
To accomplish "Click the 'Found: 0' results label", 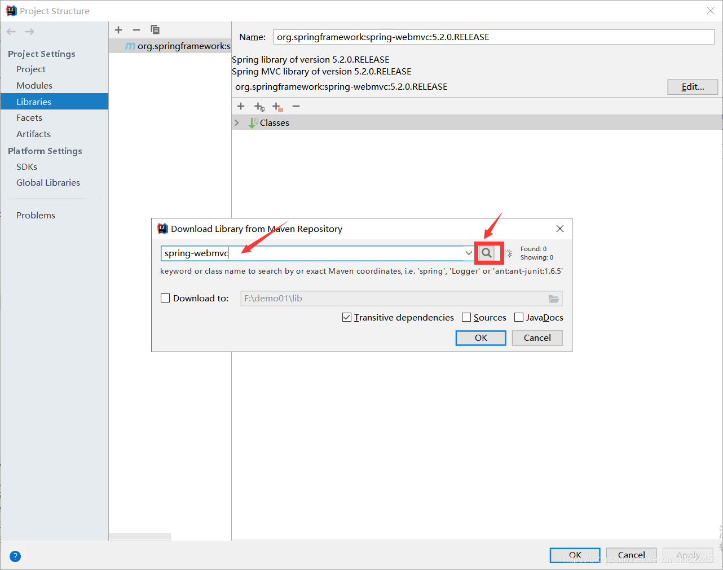I will tap(534, 249).
